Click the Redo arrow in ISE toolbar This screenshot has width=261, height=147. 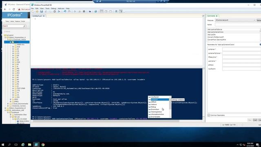tap(69, 11)
